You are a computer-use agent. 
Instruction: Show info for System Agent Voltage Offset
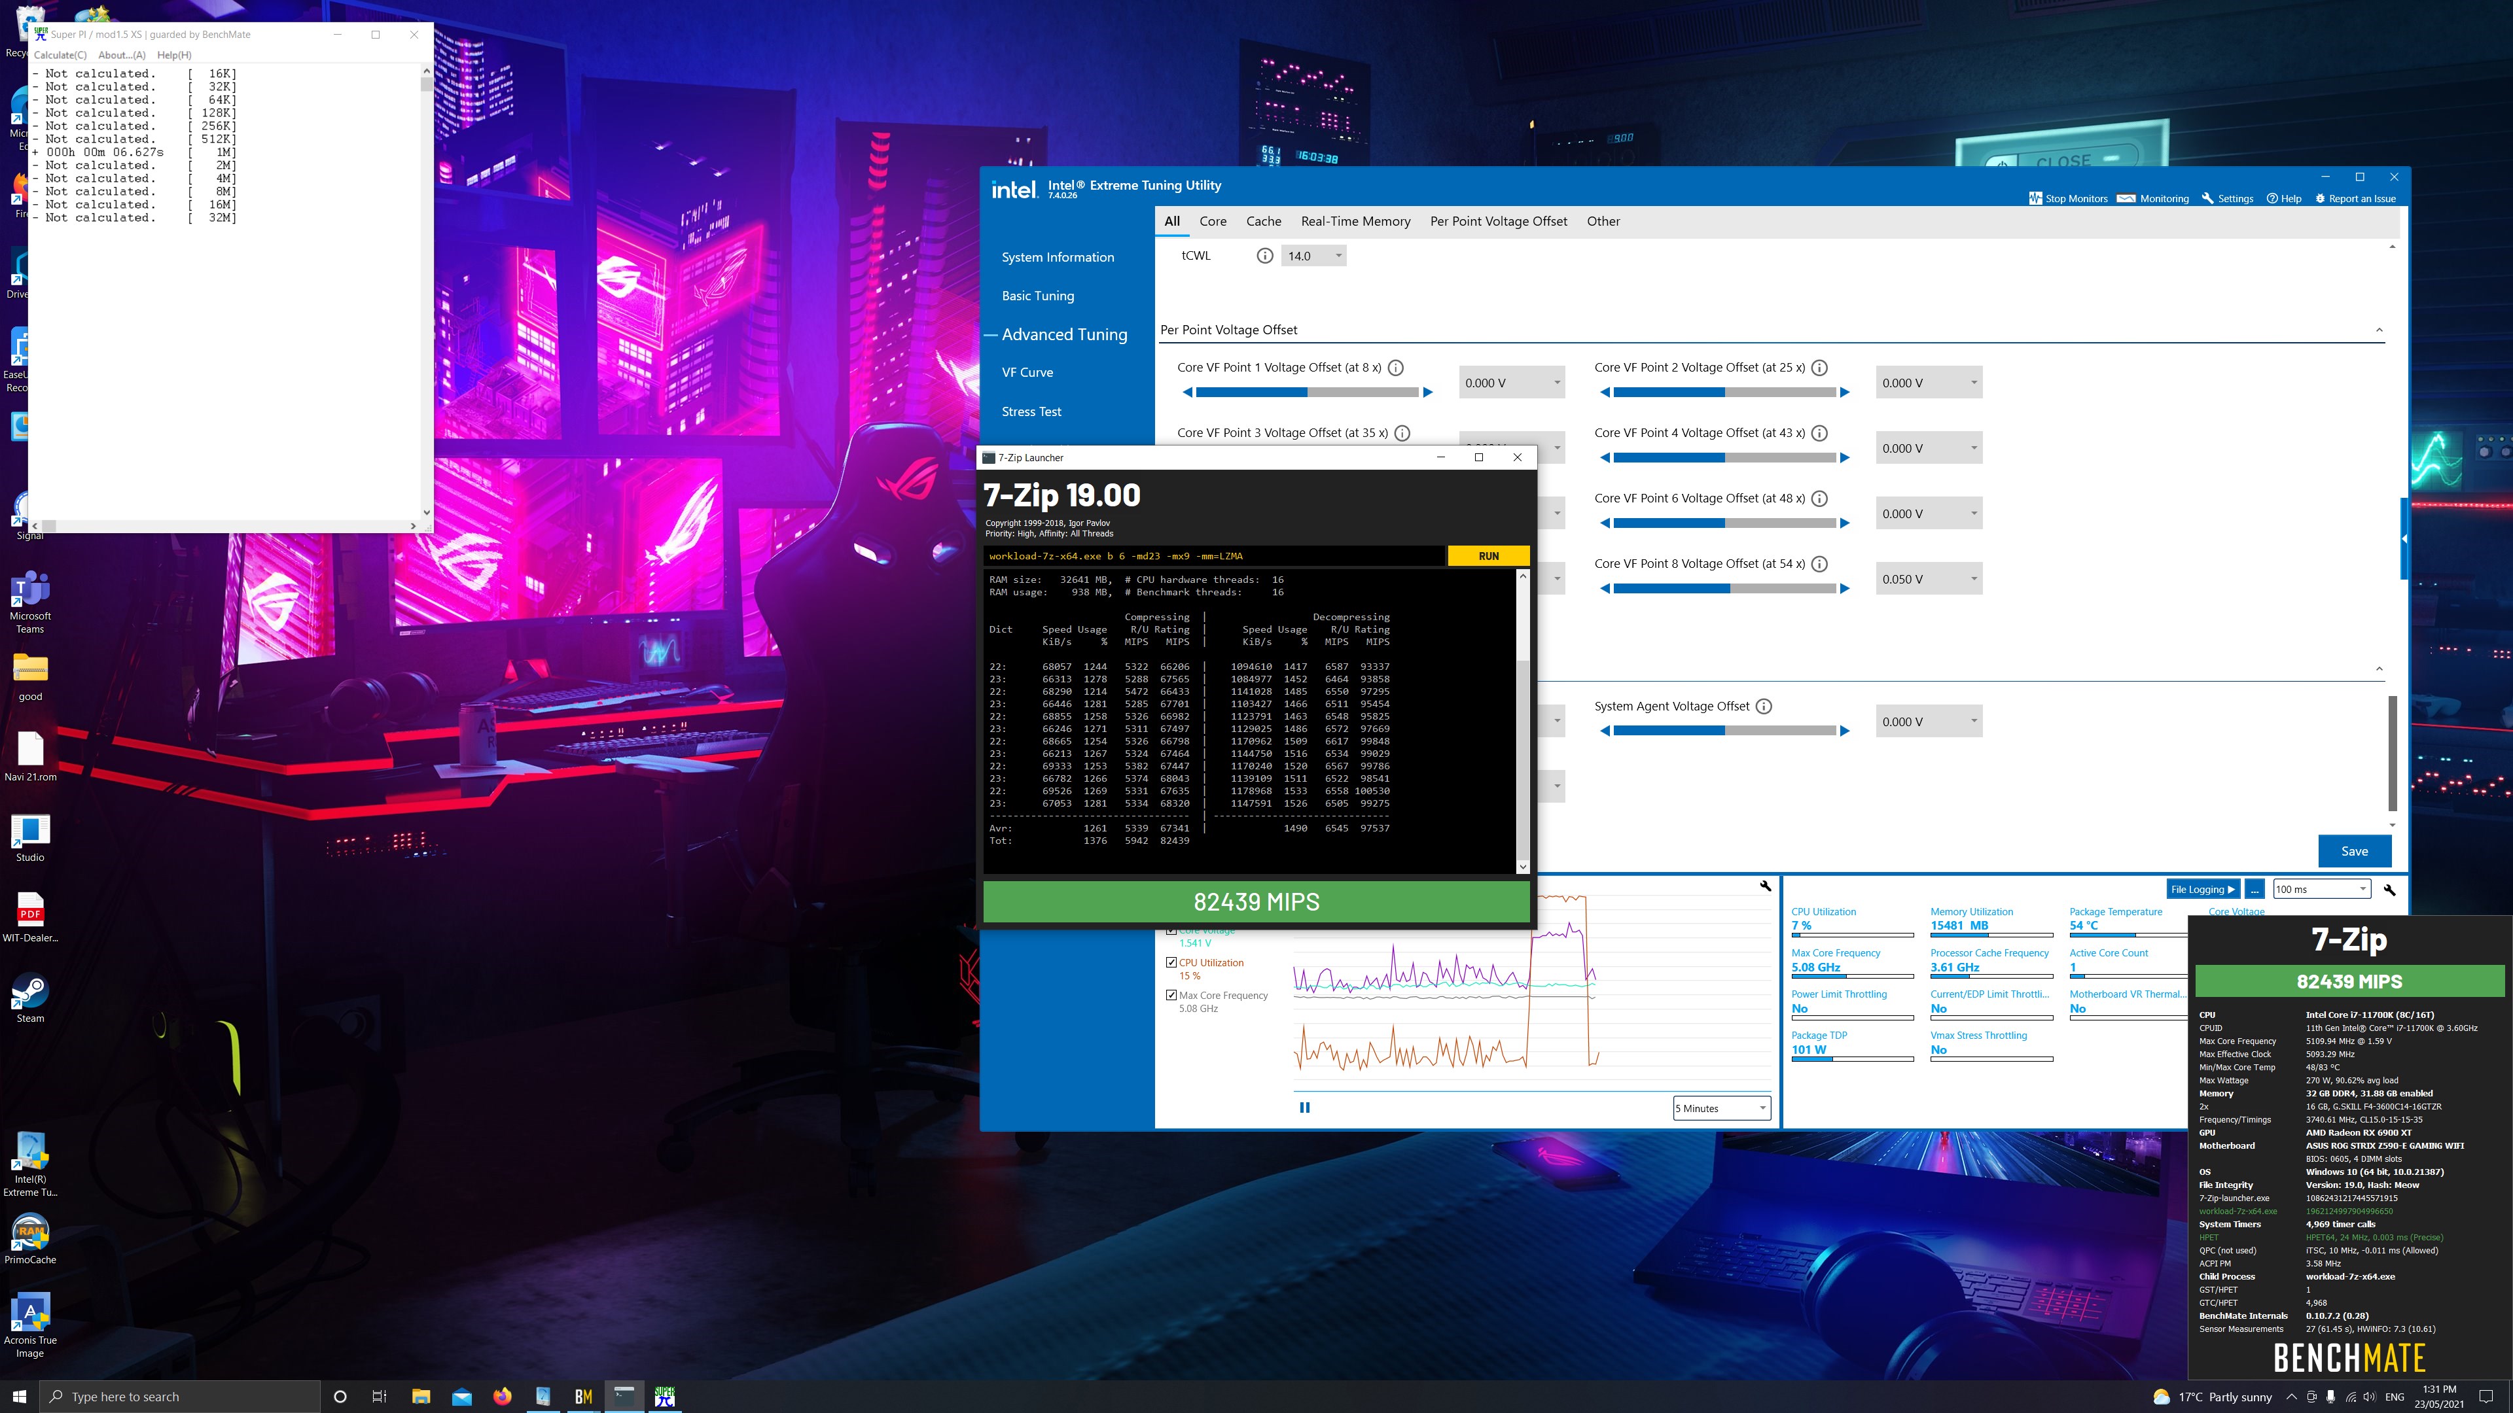[x=1764, y=706]
